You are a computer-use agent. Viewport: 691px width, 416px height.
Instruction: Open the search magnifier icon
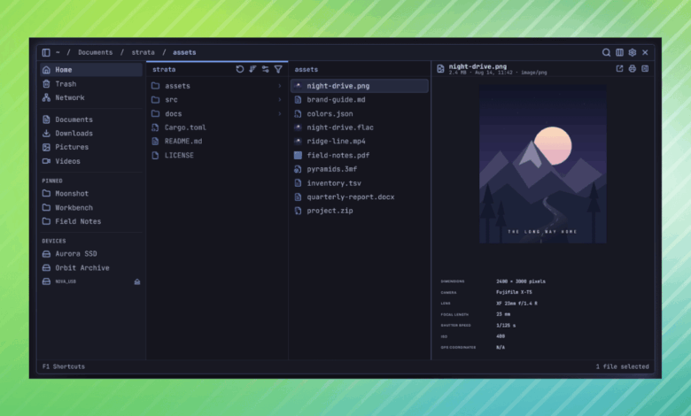pos(606,52)
